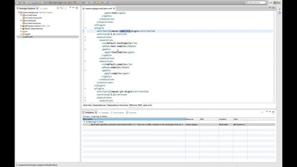Click the default-compile id text
Viewport: 297px width, 167px height.
116,64
